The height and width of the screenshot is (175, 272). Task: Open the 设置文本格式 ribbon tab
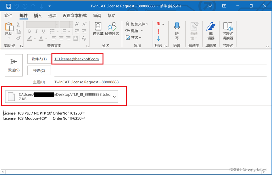(x=75, y=16)
